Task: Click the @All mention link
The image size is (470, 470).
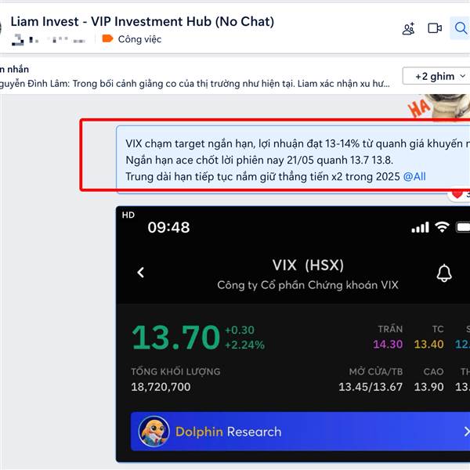Action: pyautogui.click(x=414, y=176)
